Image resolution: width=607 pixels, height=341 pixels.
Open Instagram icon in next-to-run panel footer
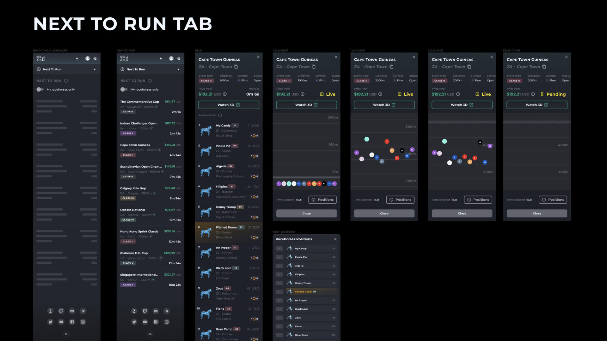coord(167,322)
